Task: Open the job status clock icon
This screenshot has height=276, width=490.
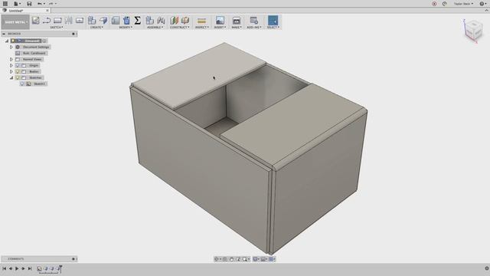Action: tap(445, 4)
